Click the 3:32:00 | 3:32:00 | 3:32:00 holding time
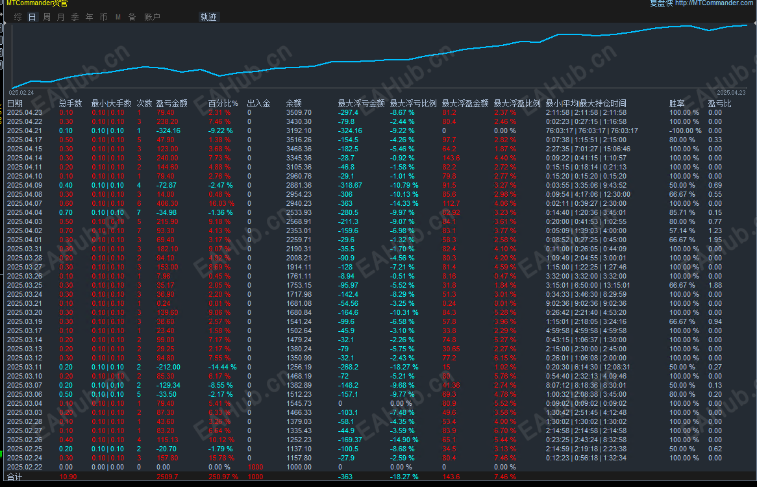This screenshot has height=487, width=757. (586, 276)
